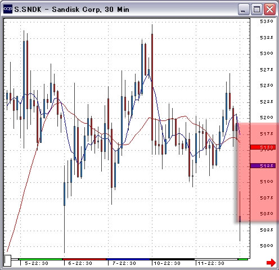Click the 5200 price scale label
This screenshot has height=270, width=279.
[x=267, y=118]
